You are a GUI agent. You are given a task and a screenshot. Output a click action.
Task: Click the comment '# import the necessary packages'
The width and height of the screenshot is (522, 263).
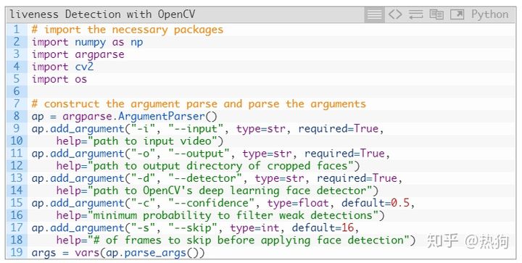127,30
